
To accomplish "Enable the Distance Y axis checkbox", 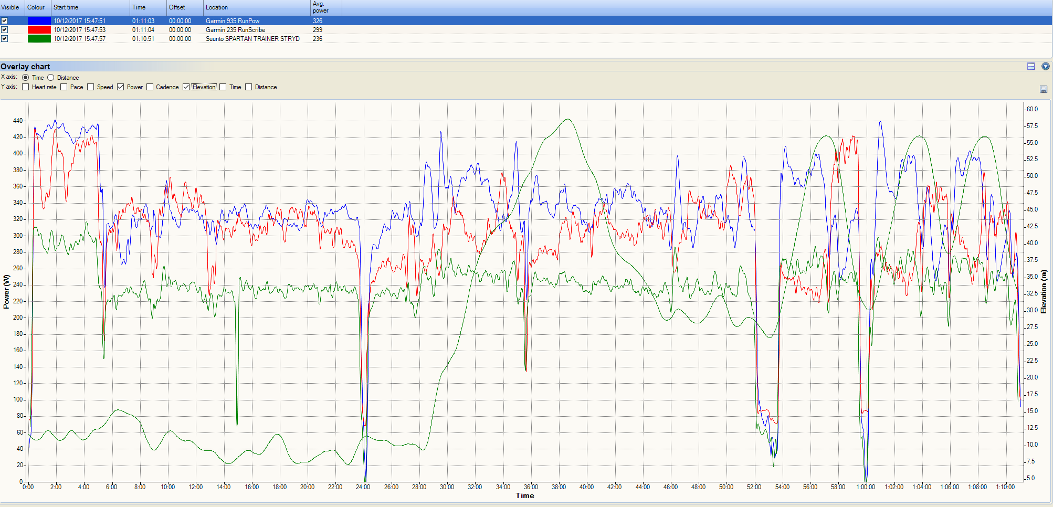I will click(249, 87).
